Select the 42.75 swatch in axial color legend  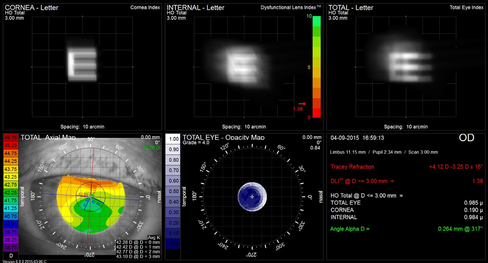pos(11,185)
